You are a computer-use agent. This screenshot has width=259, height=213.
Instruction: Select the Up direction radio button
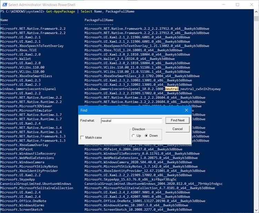tap(133, 136)
